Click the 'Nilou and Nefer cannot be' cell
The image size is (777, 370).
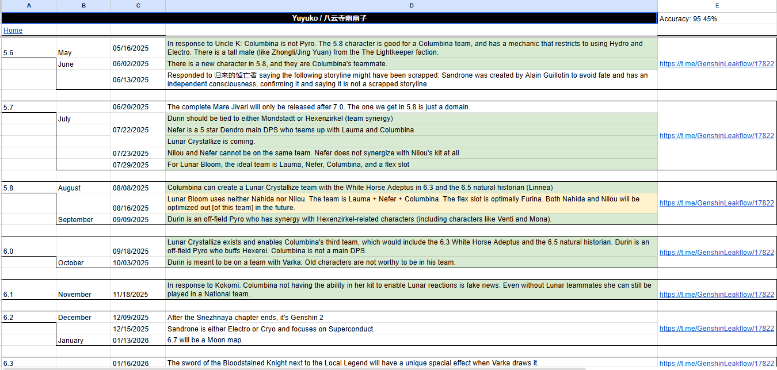coord(412,153)
